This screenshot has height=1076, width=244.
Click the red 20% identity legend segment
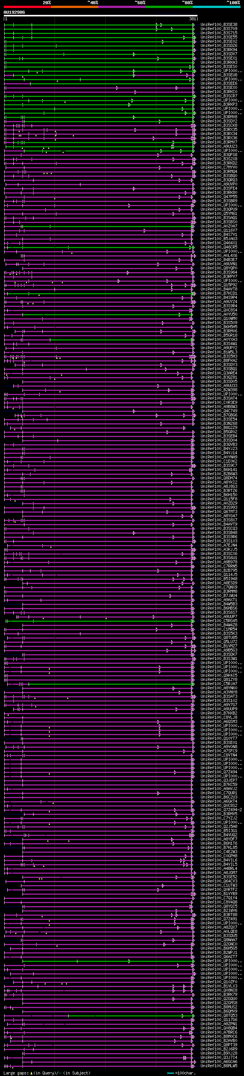(x=27, y=7)
